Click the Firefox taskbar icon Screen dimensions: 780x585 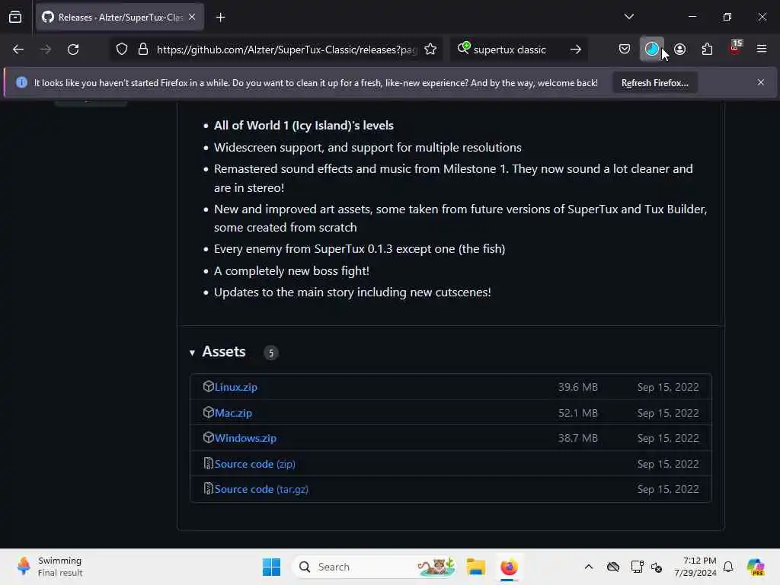[509, 567]
